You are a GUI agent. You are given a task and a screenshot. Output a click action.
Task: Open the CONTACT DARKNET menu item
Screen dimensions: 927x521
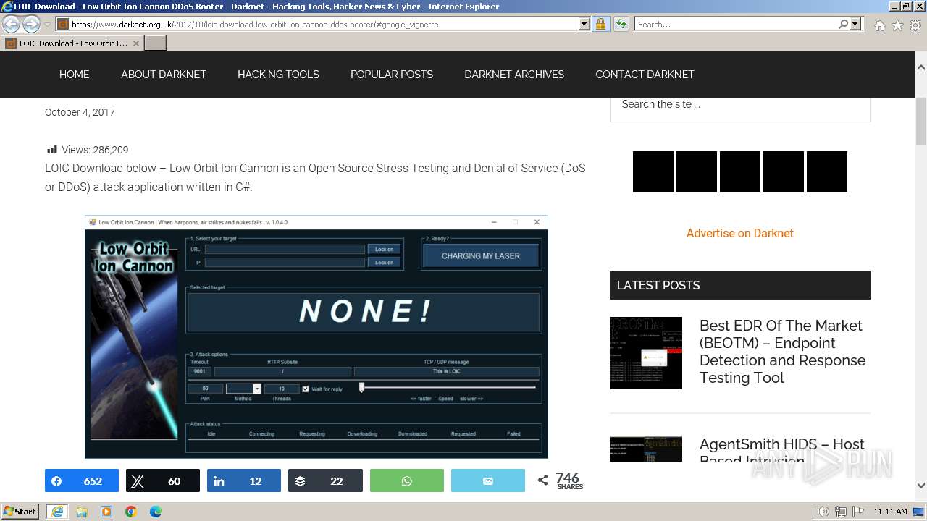coord(645,75)
